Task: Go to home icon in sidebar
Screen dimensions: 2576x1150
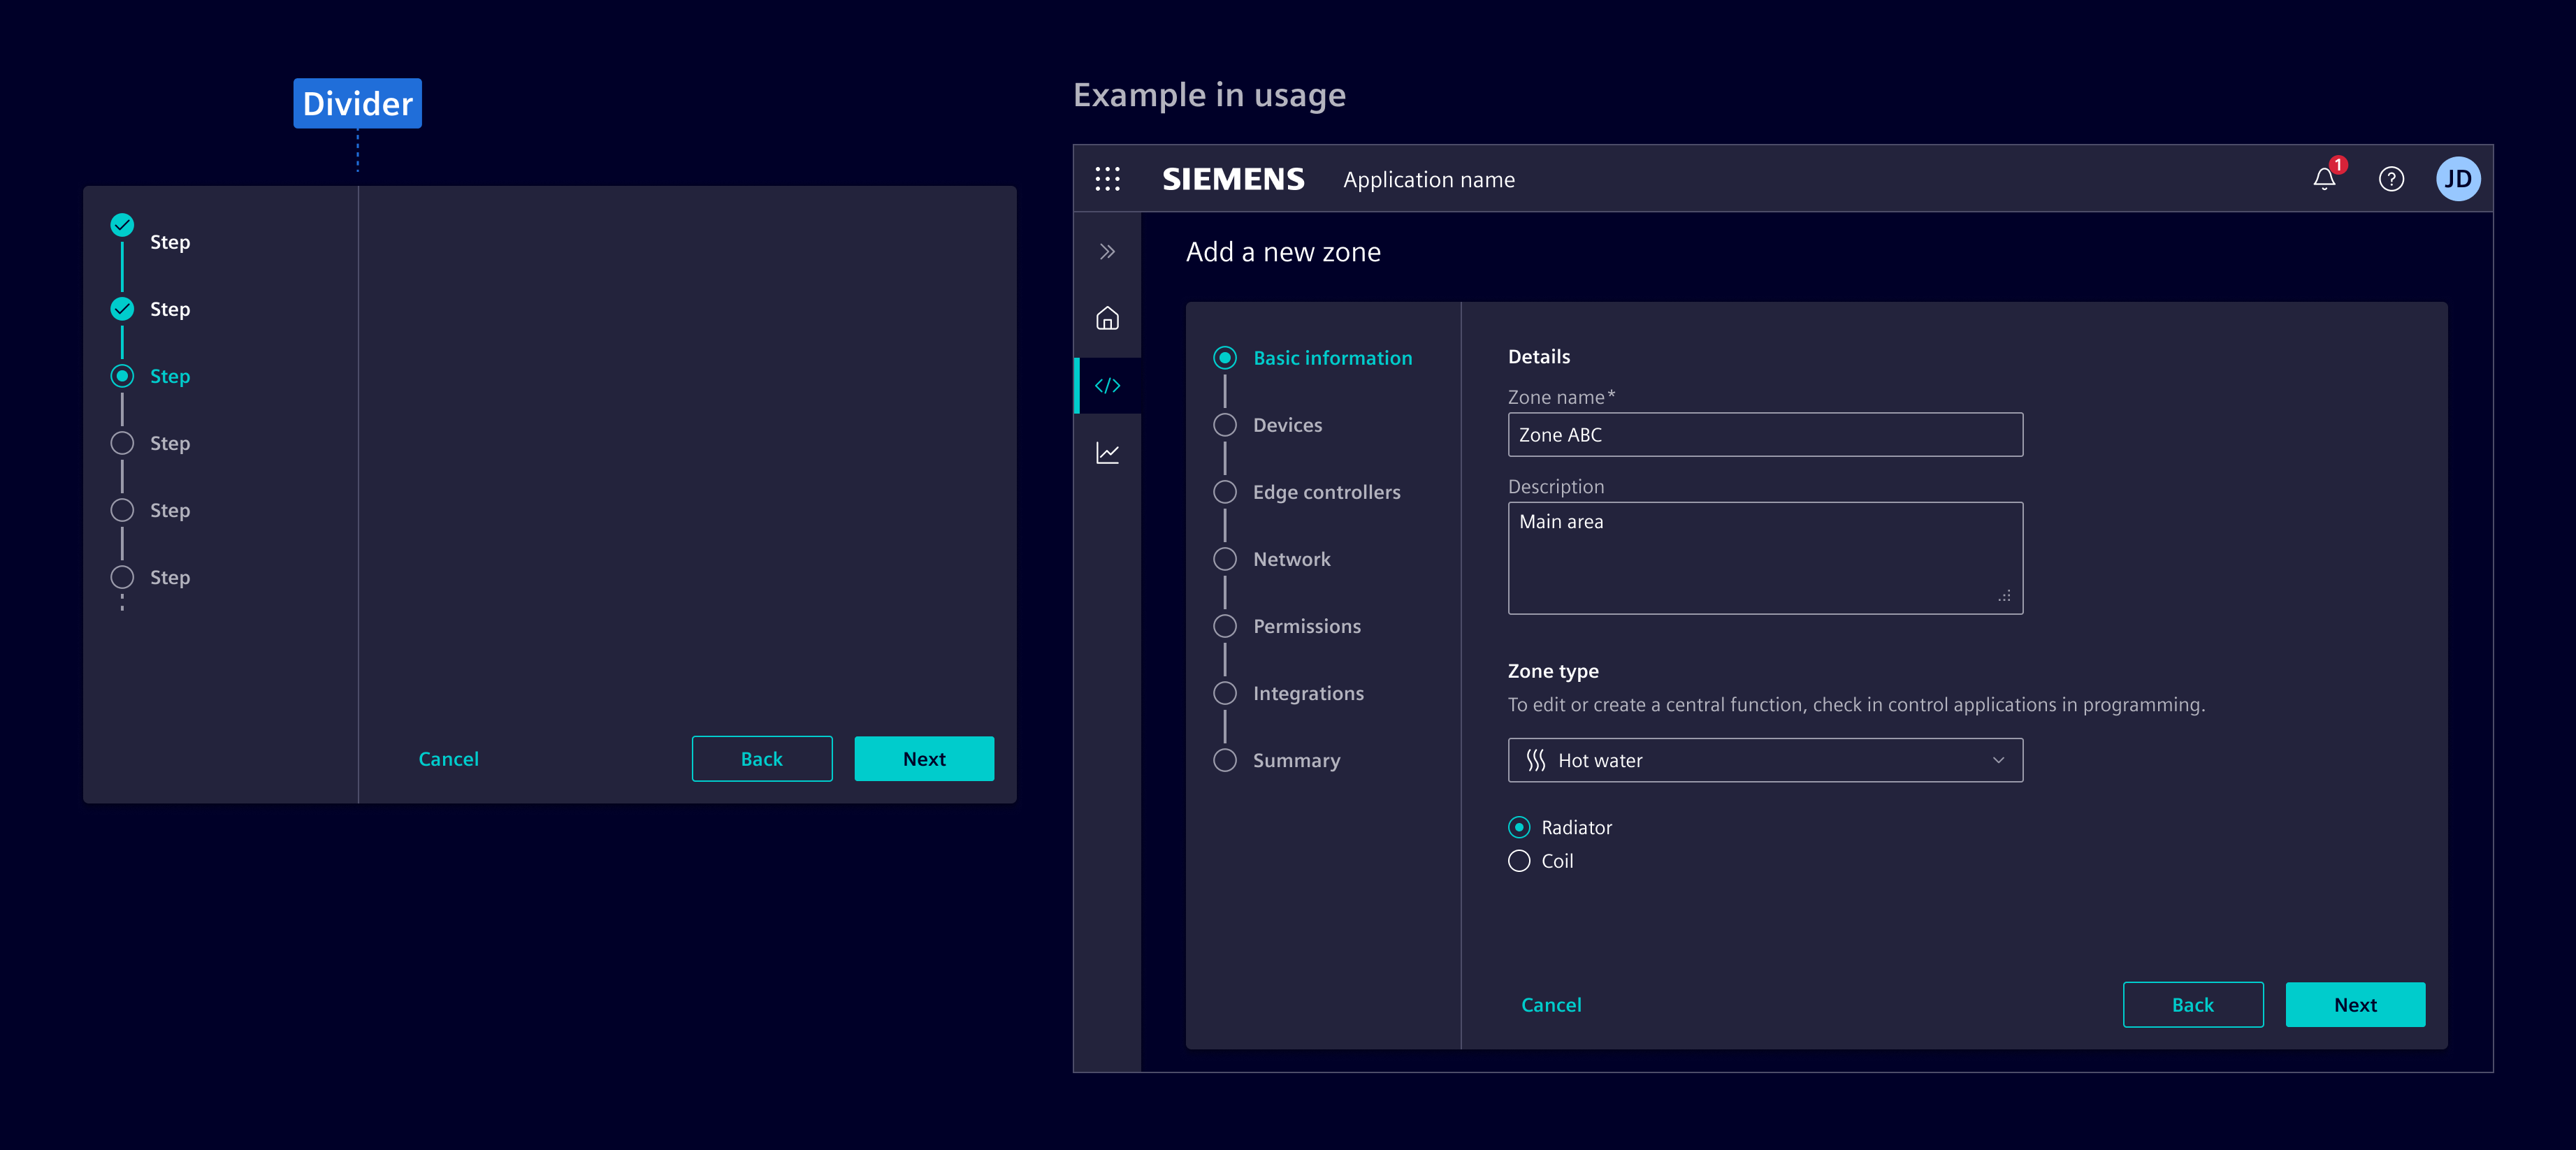Action: click(x=1107, y=318)
